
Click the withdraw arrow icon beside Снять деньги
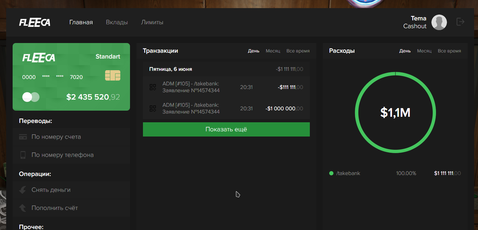23,190
